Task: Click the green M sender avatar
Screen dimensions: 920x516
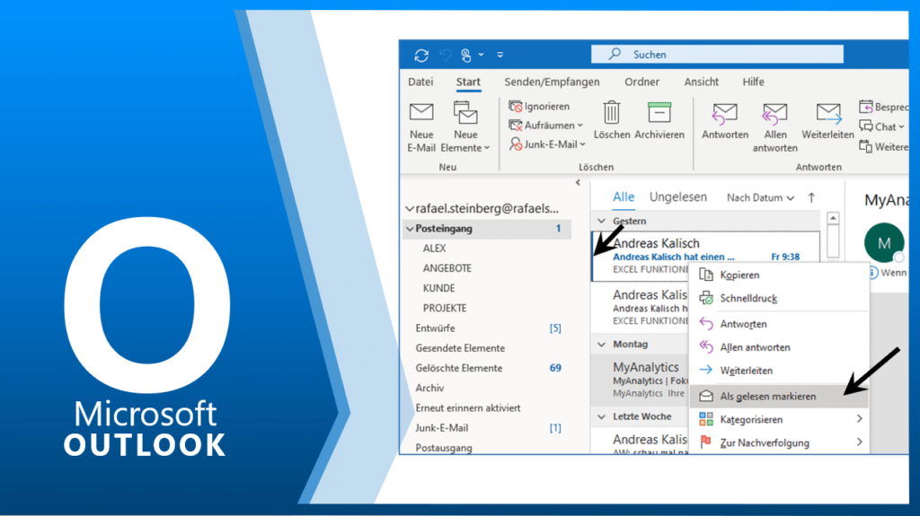Action: tap(884, 243)
